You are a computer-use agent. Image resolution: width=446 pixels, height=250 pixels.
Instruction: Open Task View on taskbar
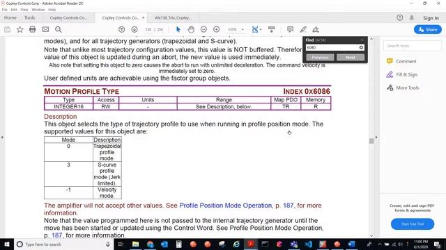121,244
